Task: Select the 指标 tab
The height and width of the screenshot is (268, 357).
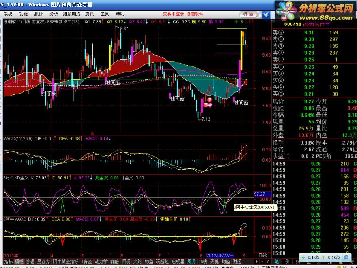Action: point(9,262)
